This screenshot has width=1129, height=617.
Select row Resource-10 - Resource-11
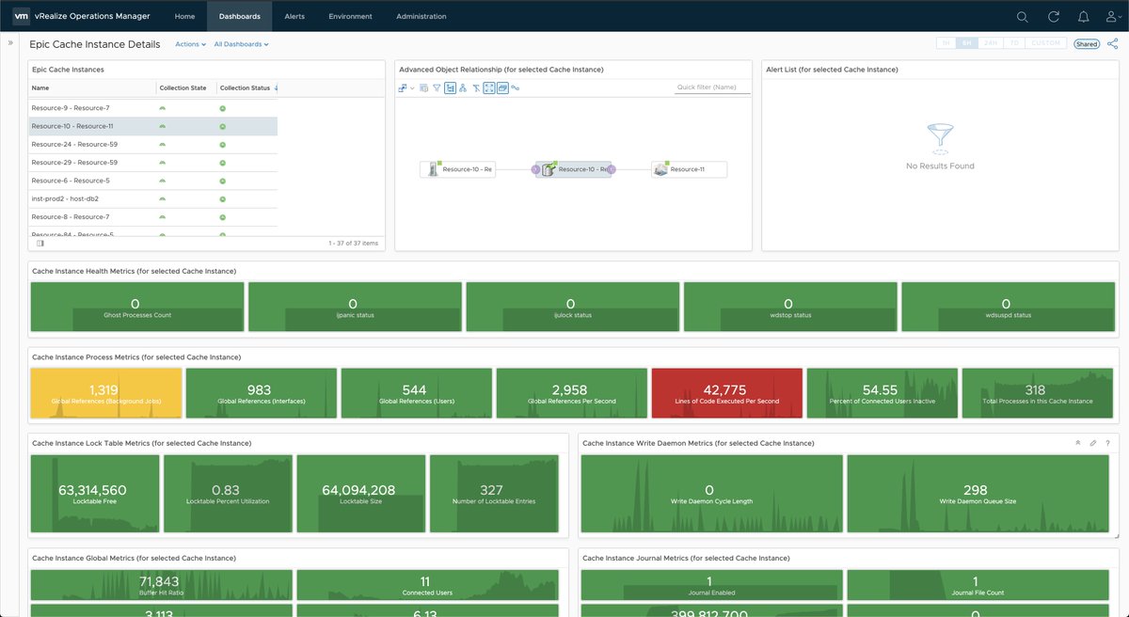[x=152, y=126]
